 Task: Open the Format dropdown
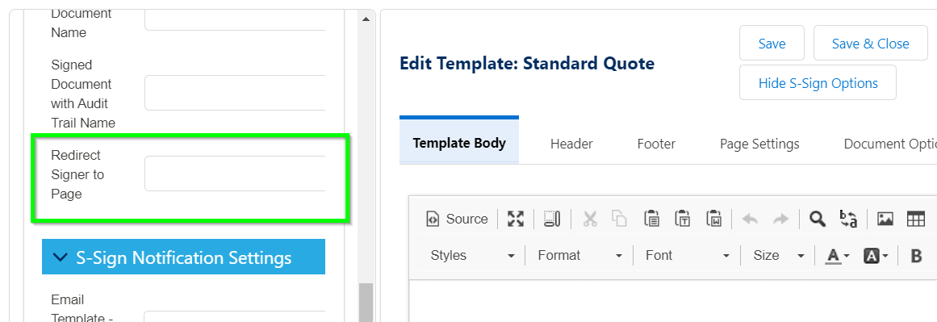(579, 256)
